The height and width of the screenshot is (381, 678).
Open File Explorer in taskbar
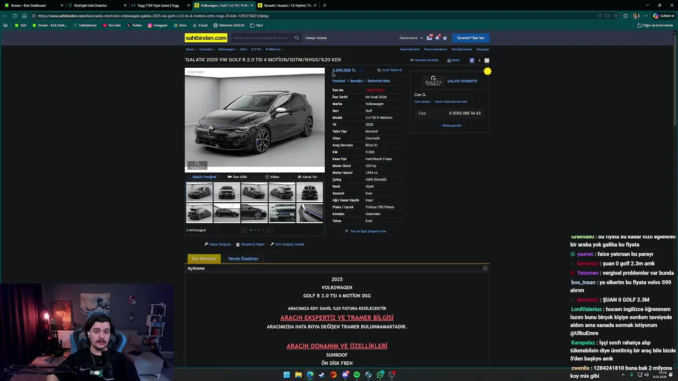pyautogui.click(x=298, y=375)
